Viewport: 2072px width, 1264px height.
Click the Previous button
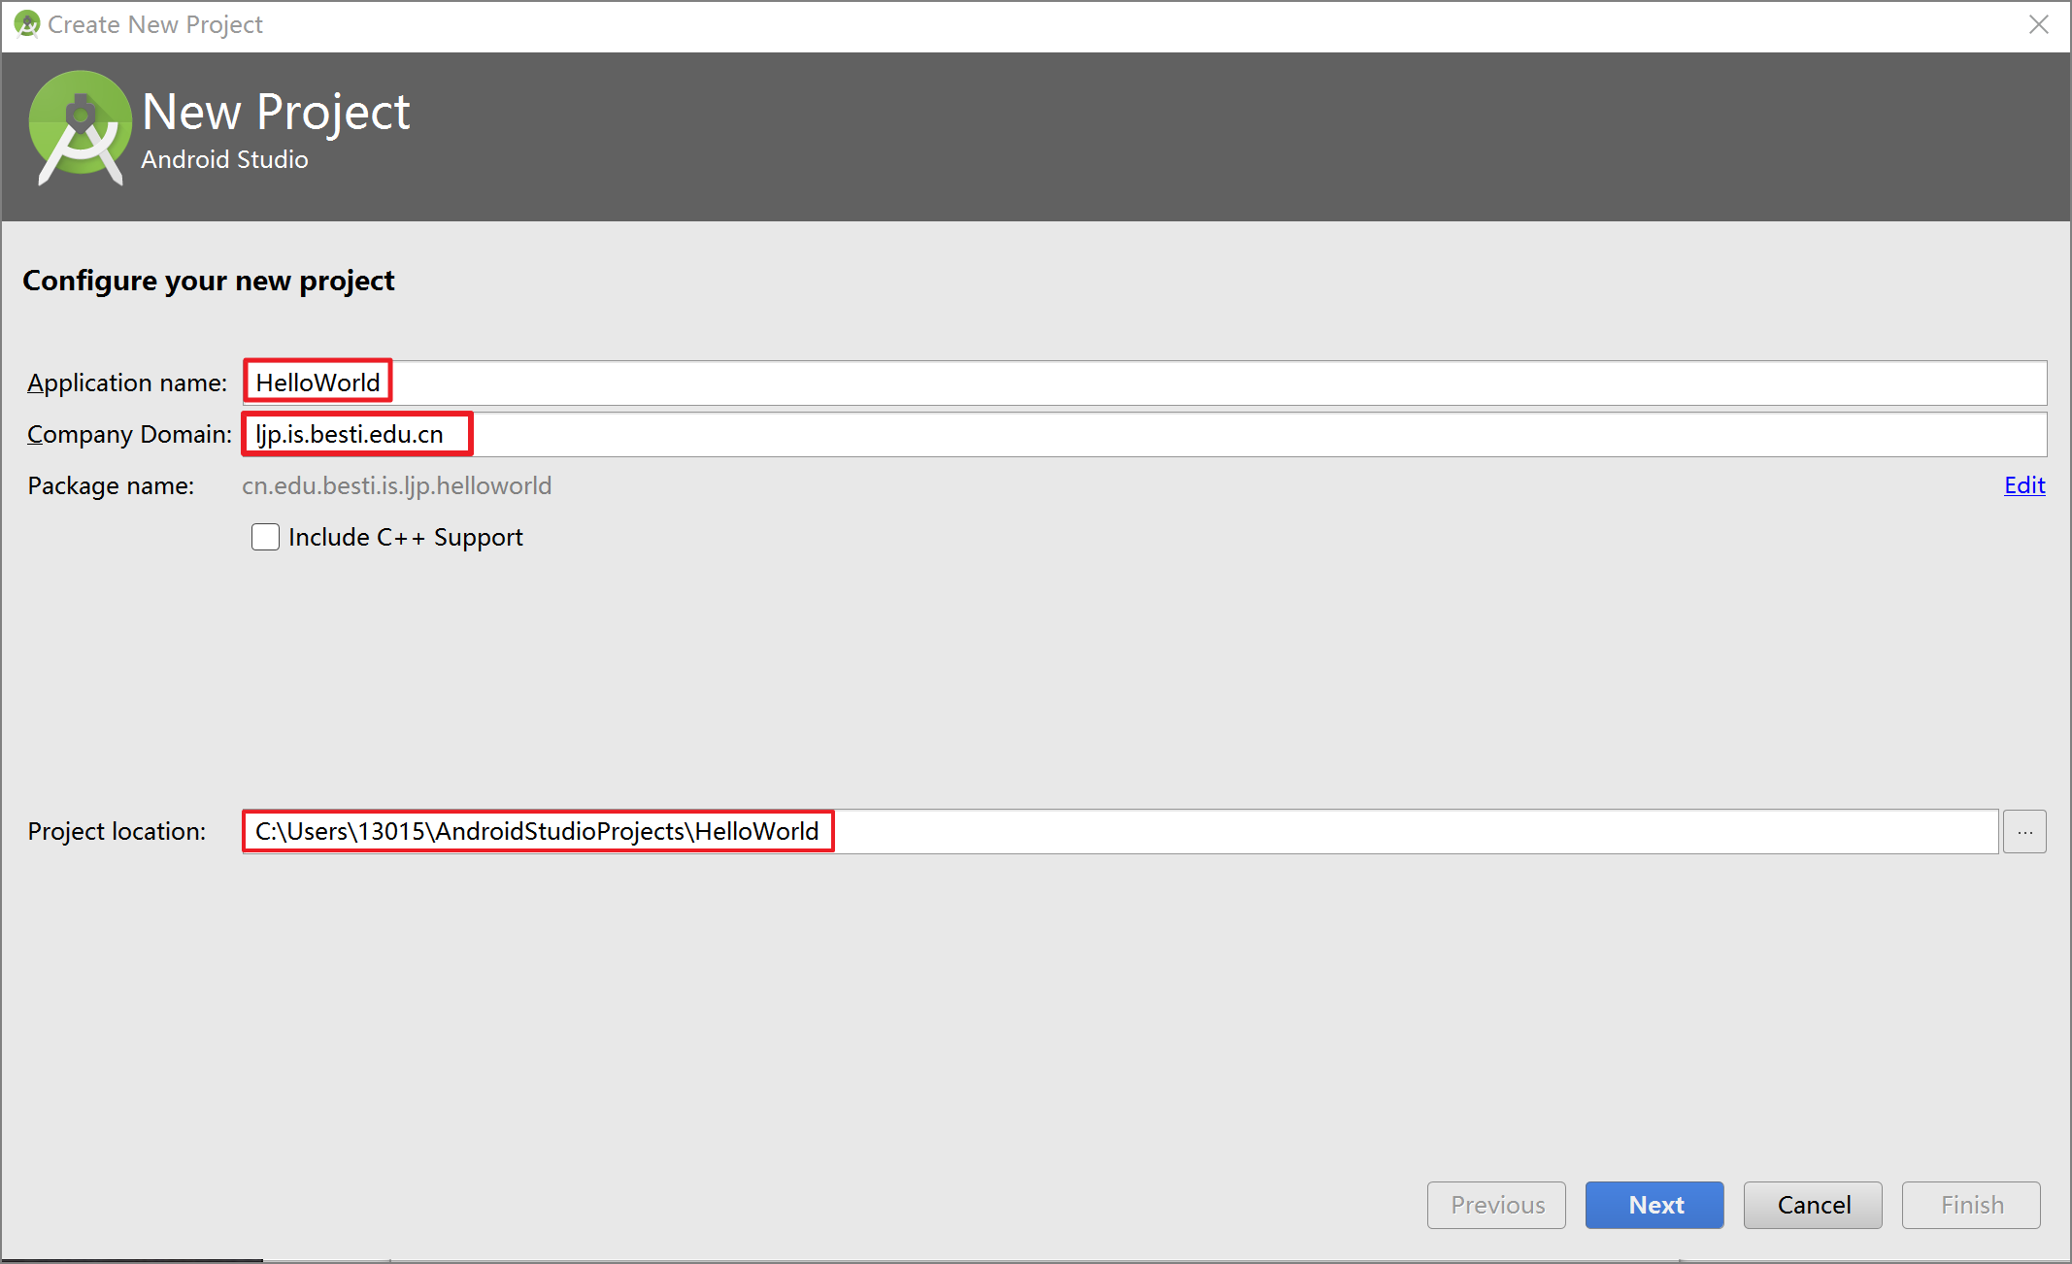[x=1496, y=1205]
